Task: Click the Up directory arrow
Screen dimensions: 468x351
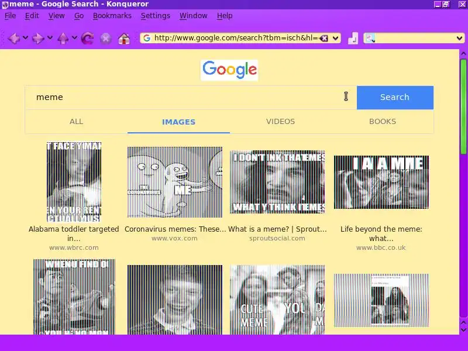Action: (x=63, y=38)
